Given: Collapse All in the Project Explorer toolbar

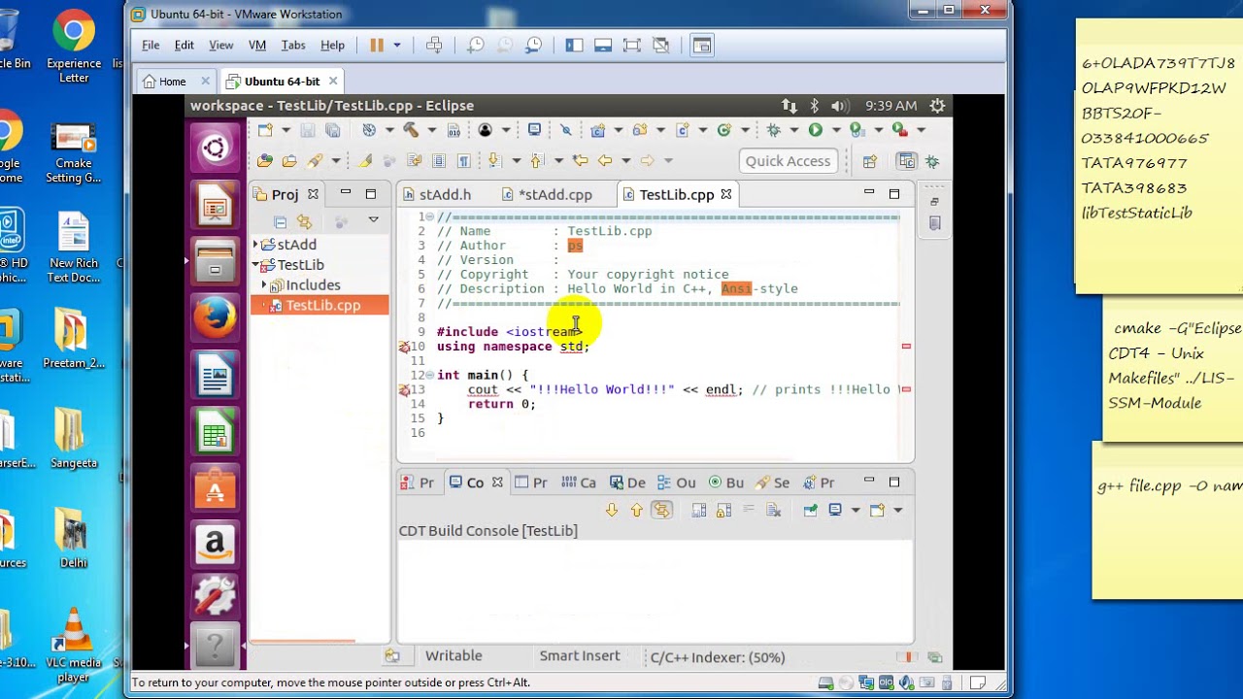Looking at the screenshot, I should (x=280, y=221).
